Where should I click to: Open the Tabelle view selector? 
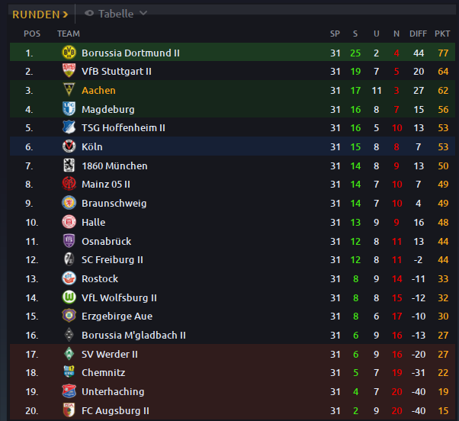coord(116,14)
